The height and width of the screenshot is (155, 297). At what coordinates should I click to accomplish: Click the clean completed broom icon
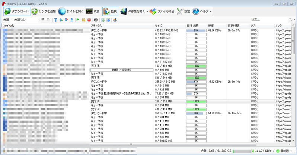point(115,20)
